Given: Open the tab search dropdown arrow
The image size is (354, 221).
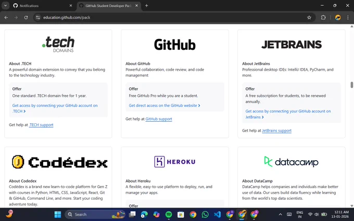Looking at the screenshot, I should pos(5,6).
